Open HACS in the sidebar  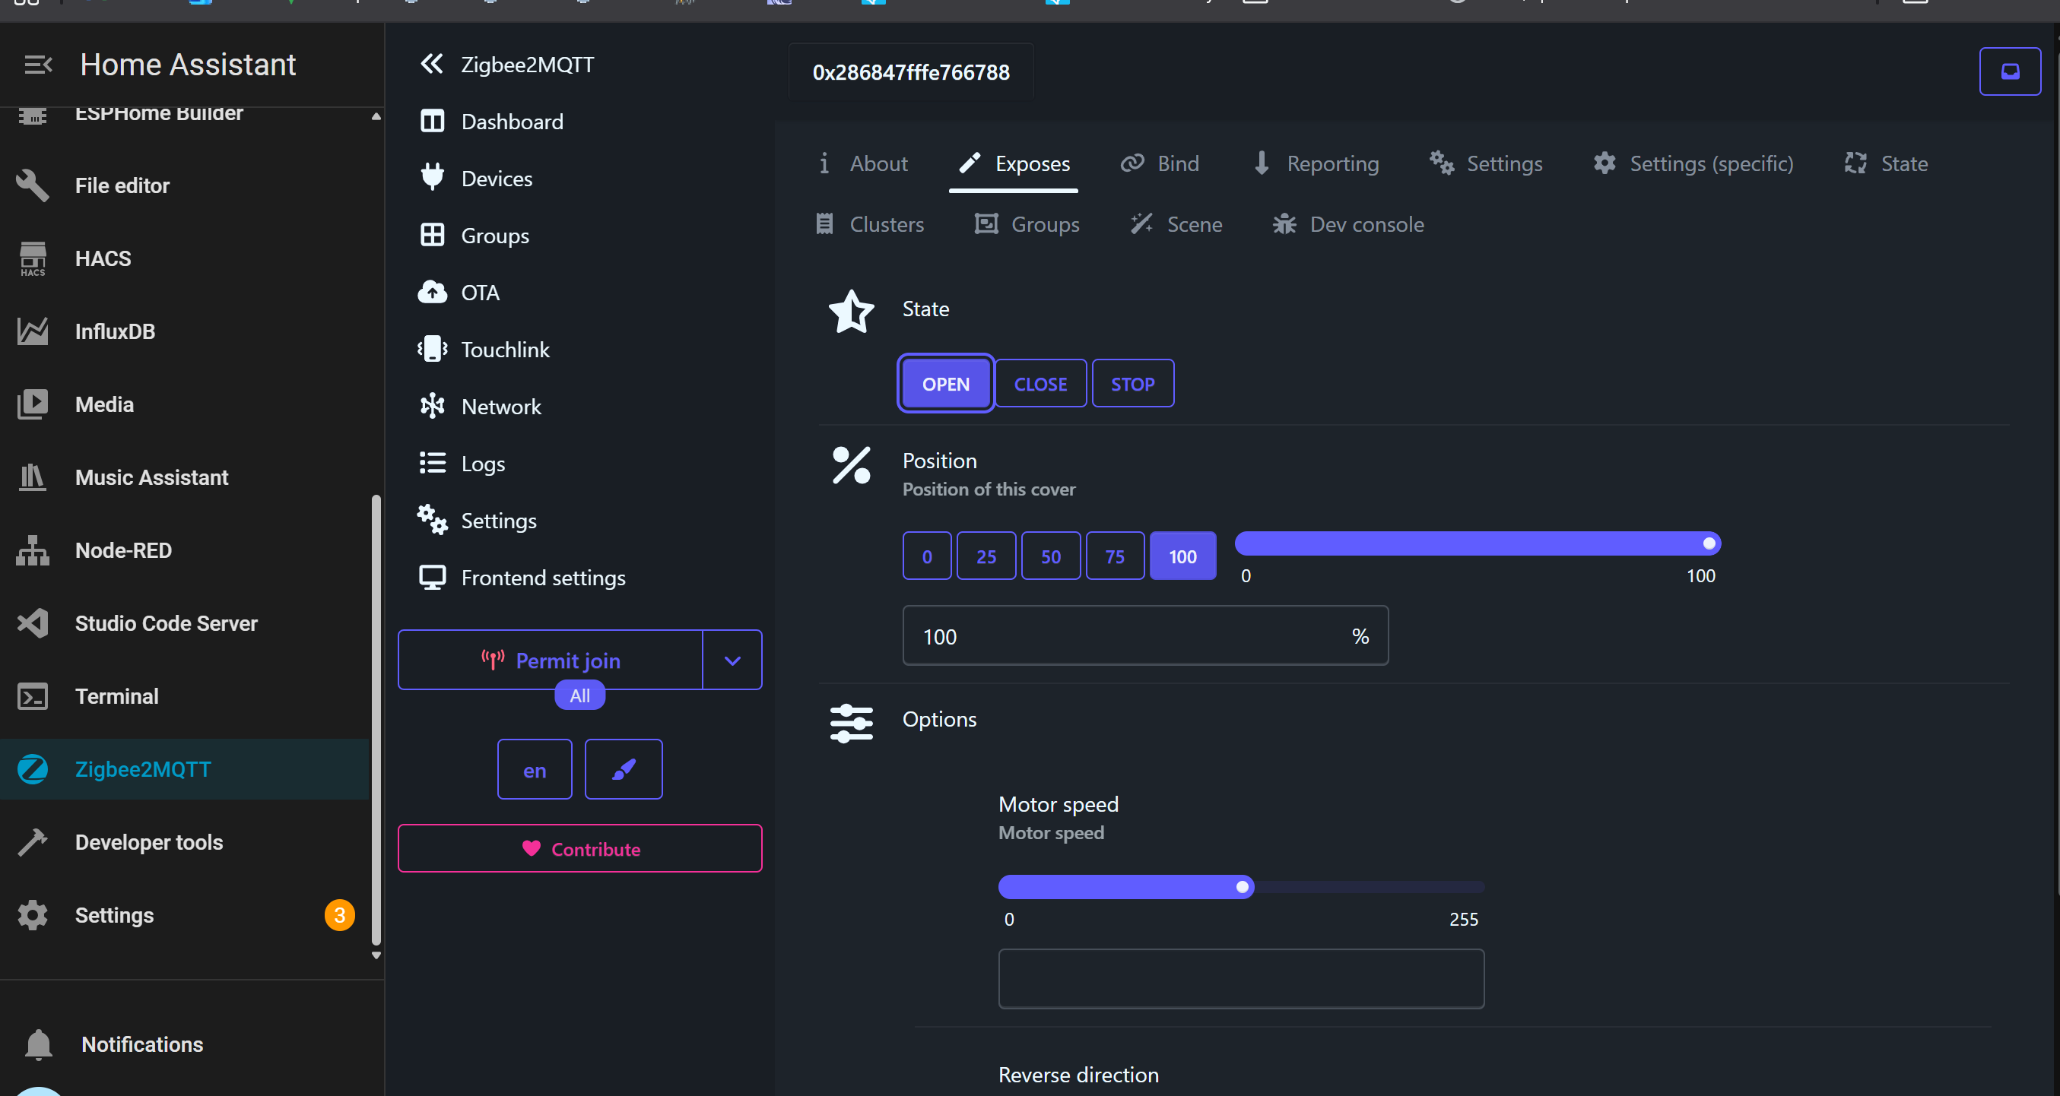coord(103,258)
